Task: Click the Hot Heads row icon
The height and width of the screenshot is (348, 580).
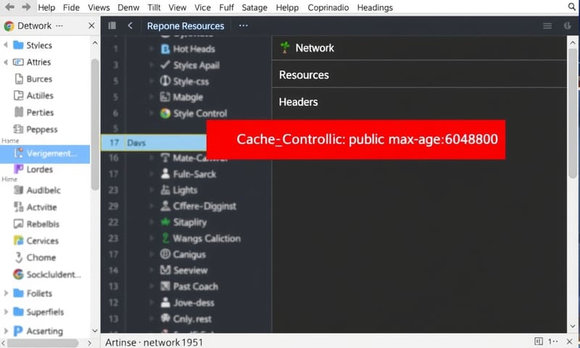Action: [165, 49]
